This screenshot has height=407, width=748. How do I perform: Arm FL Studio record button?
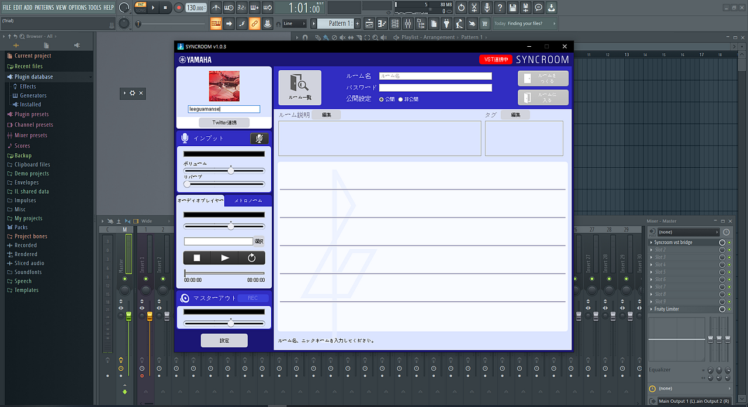pos(178,8)
